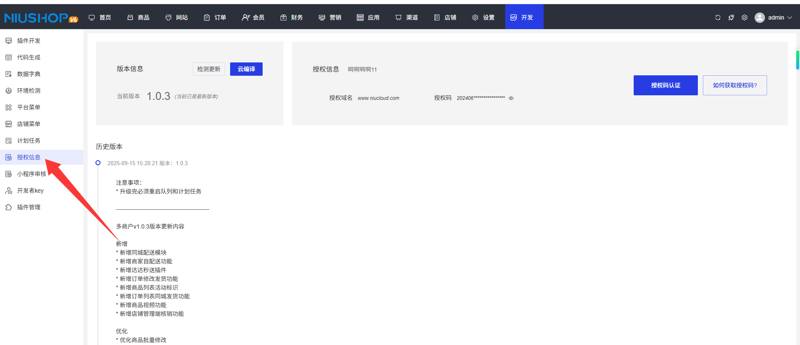Select the 设置 top navigation item
800x345 pixels.
(484, 17)
